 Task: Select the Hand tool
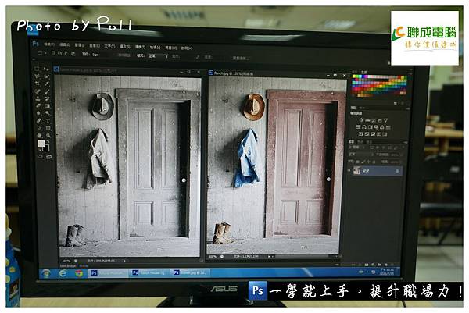point(39,135)
